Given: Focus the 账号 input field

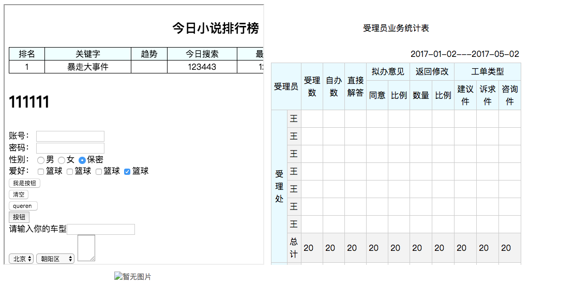Looking at the screenshot, I should [x=70, y=136].
